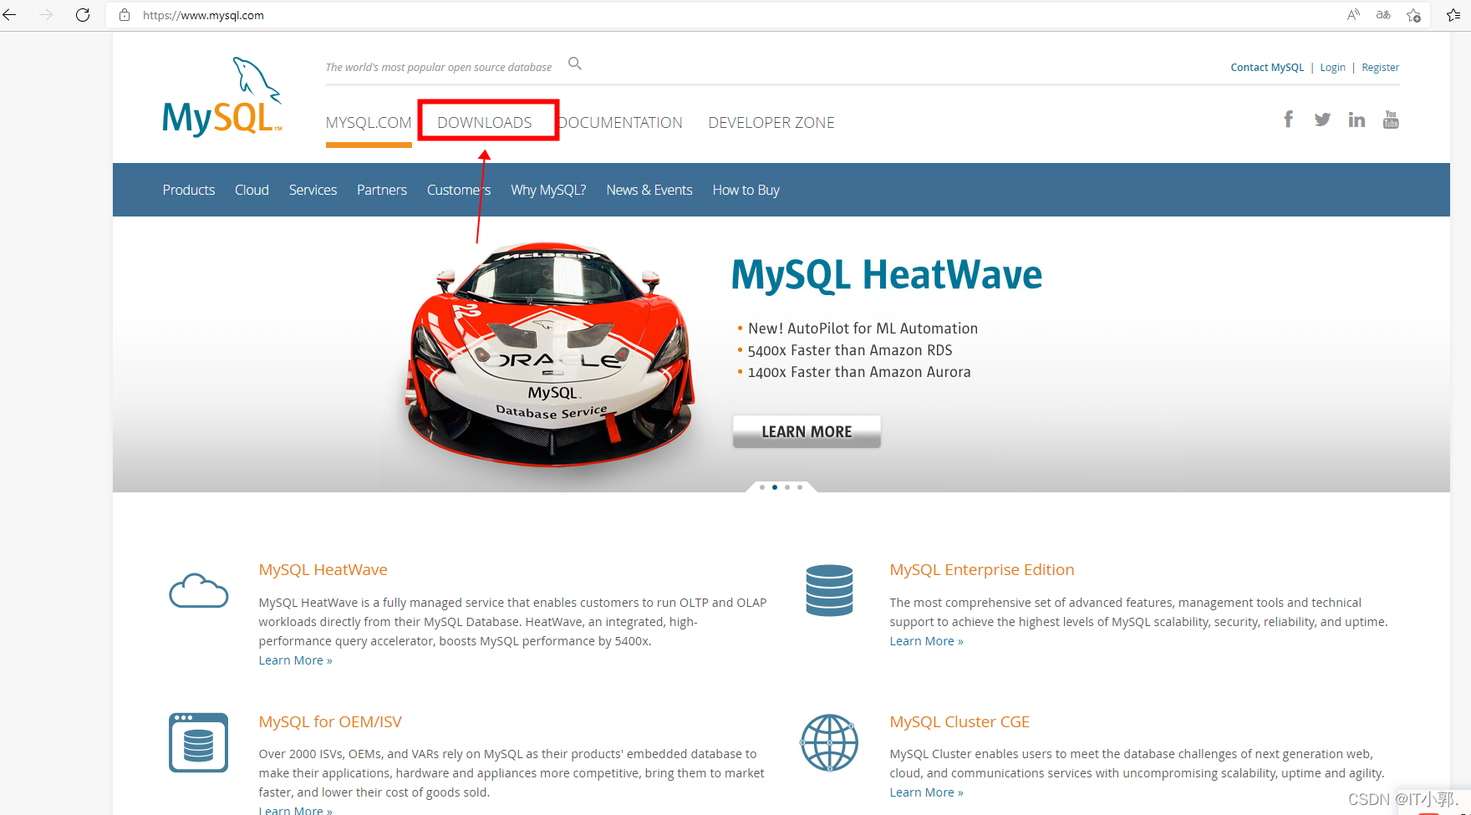Open the read aloud icon
1471x815 pixels.
click(x=1353, y=15)
